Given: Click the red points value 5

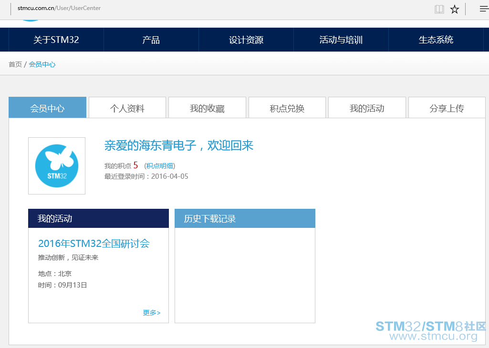Looking at the screenshot, I should tap(135, 165).
